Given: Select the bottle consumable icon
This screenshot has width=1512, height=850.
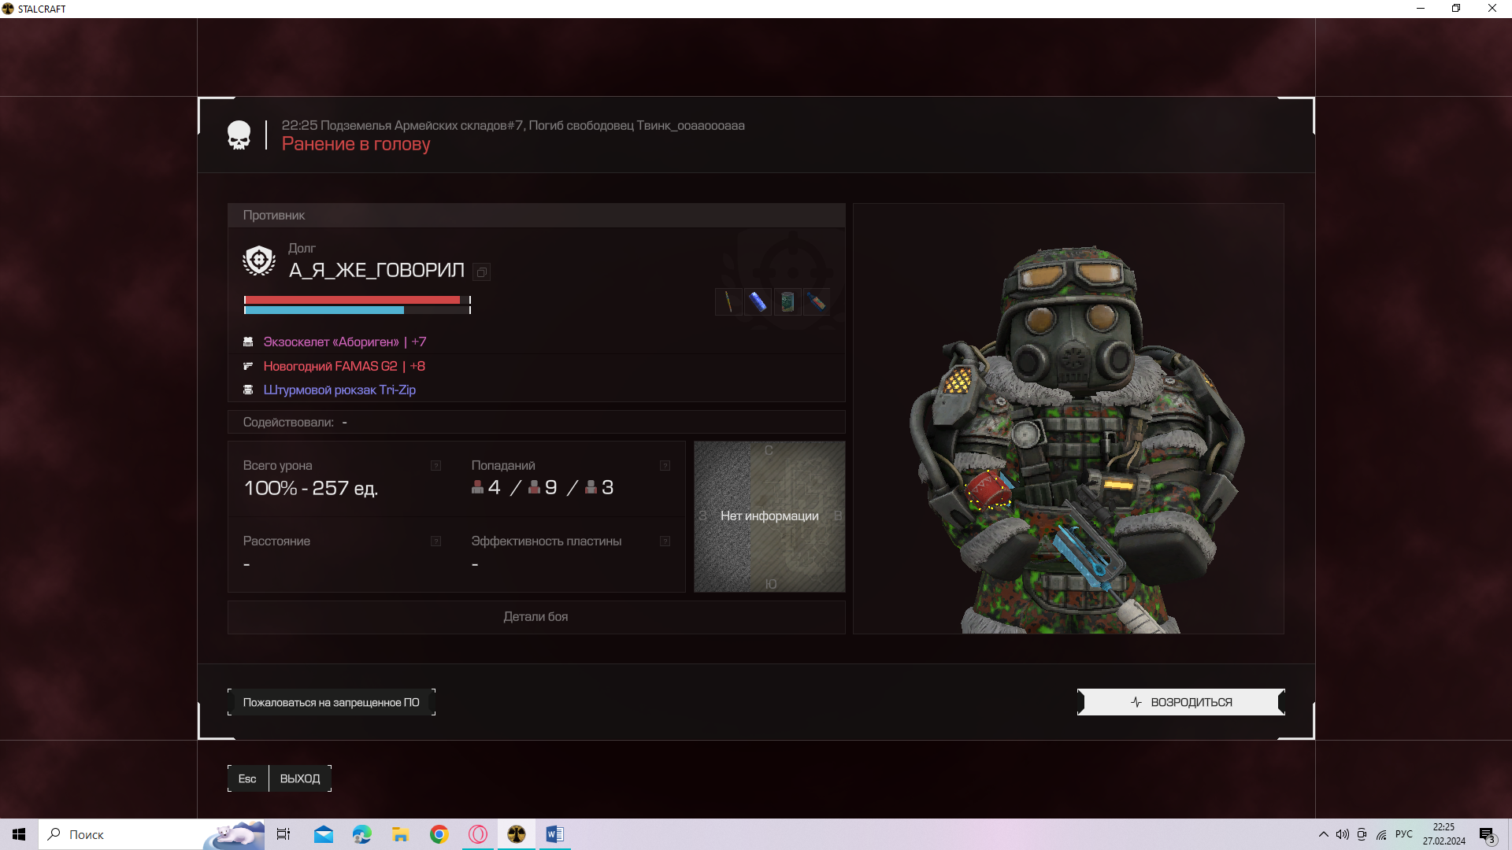Looking at the screenshot, I should pos(816,302).
